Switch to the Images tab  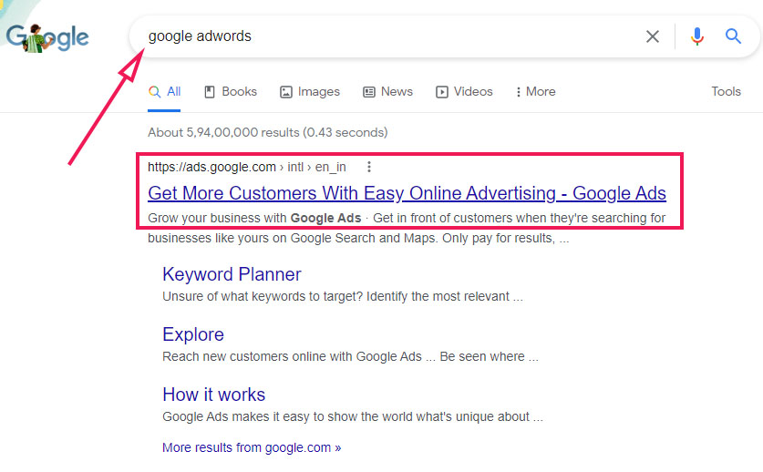point(309,91)
